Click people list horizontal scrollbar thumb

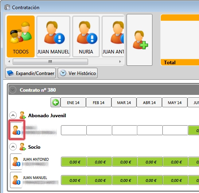[x=50, y=62]
